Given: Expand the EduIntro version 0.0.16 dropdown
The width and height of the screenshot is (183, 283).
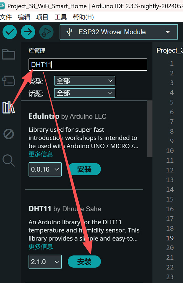Looking at the screenshot, I should coord(45,169).
